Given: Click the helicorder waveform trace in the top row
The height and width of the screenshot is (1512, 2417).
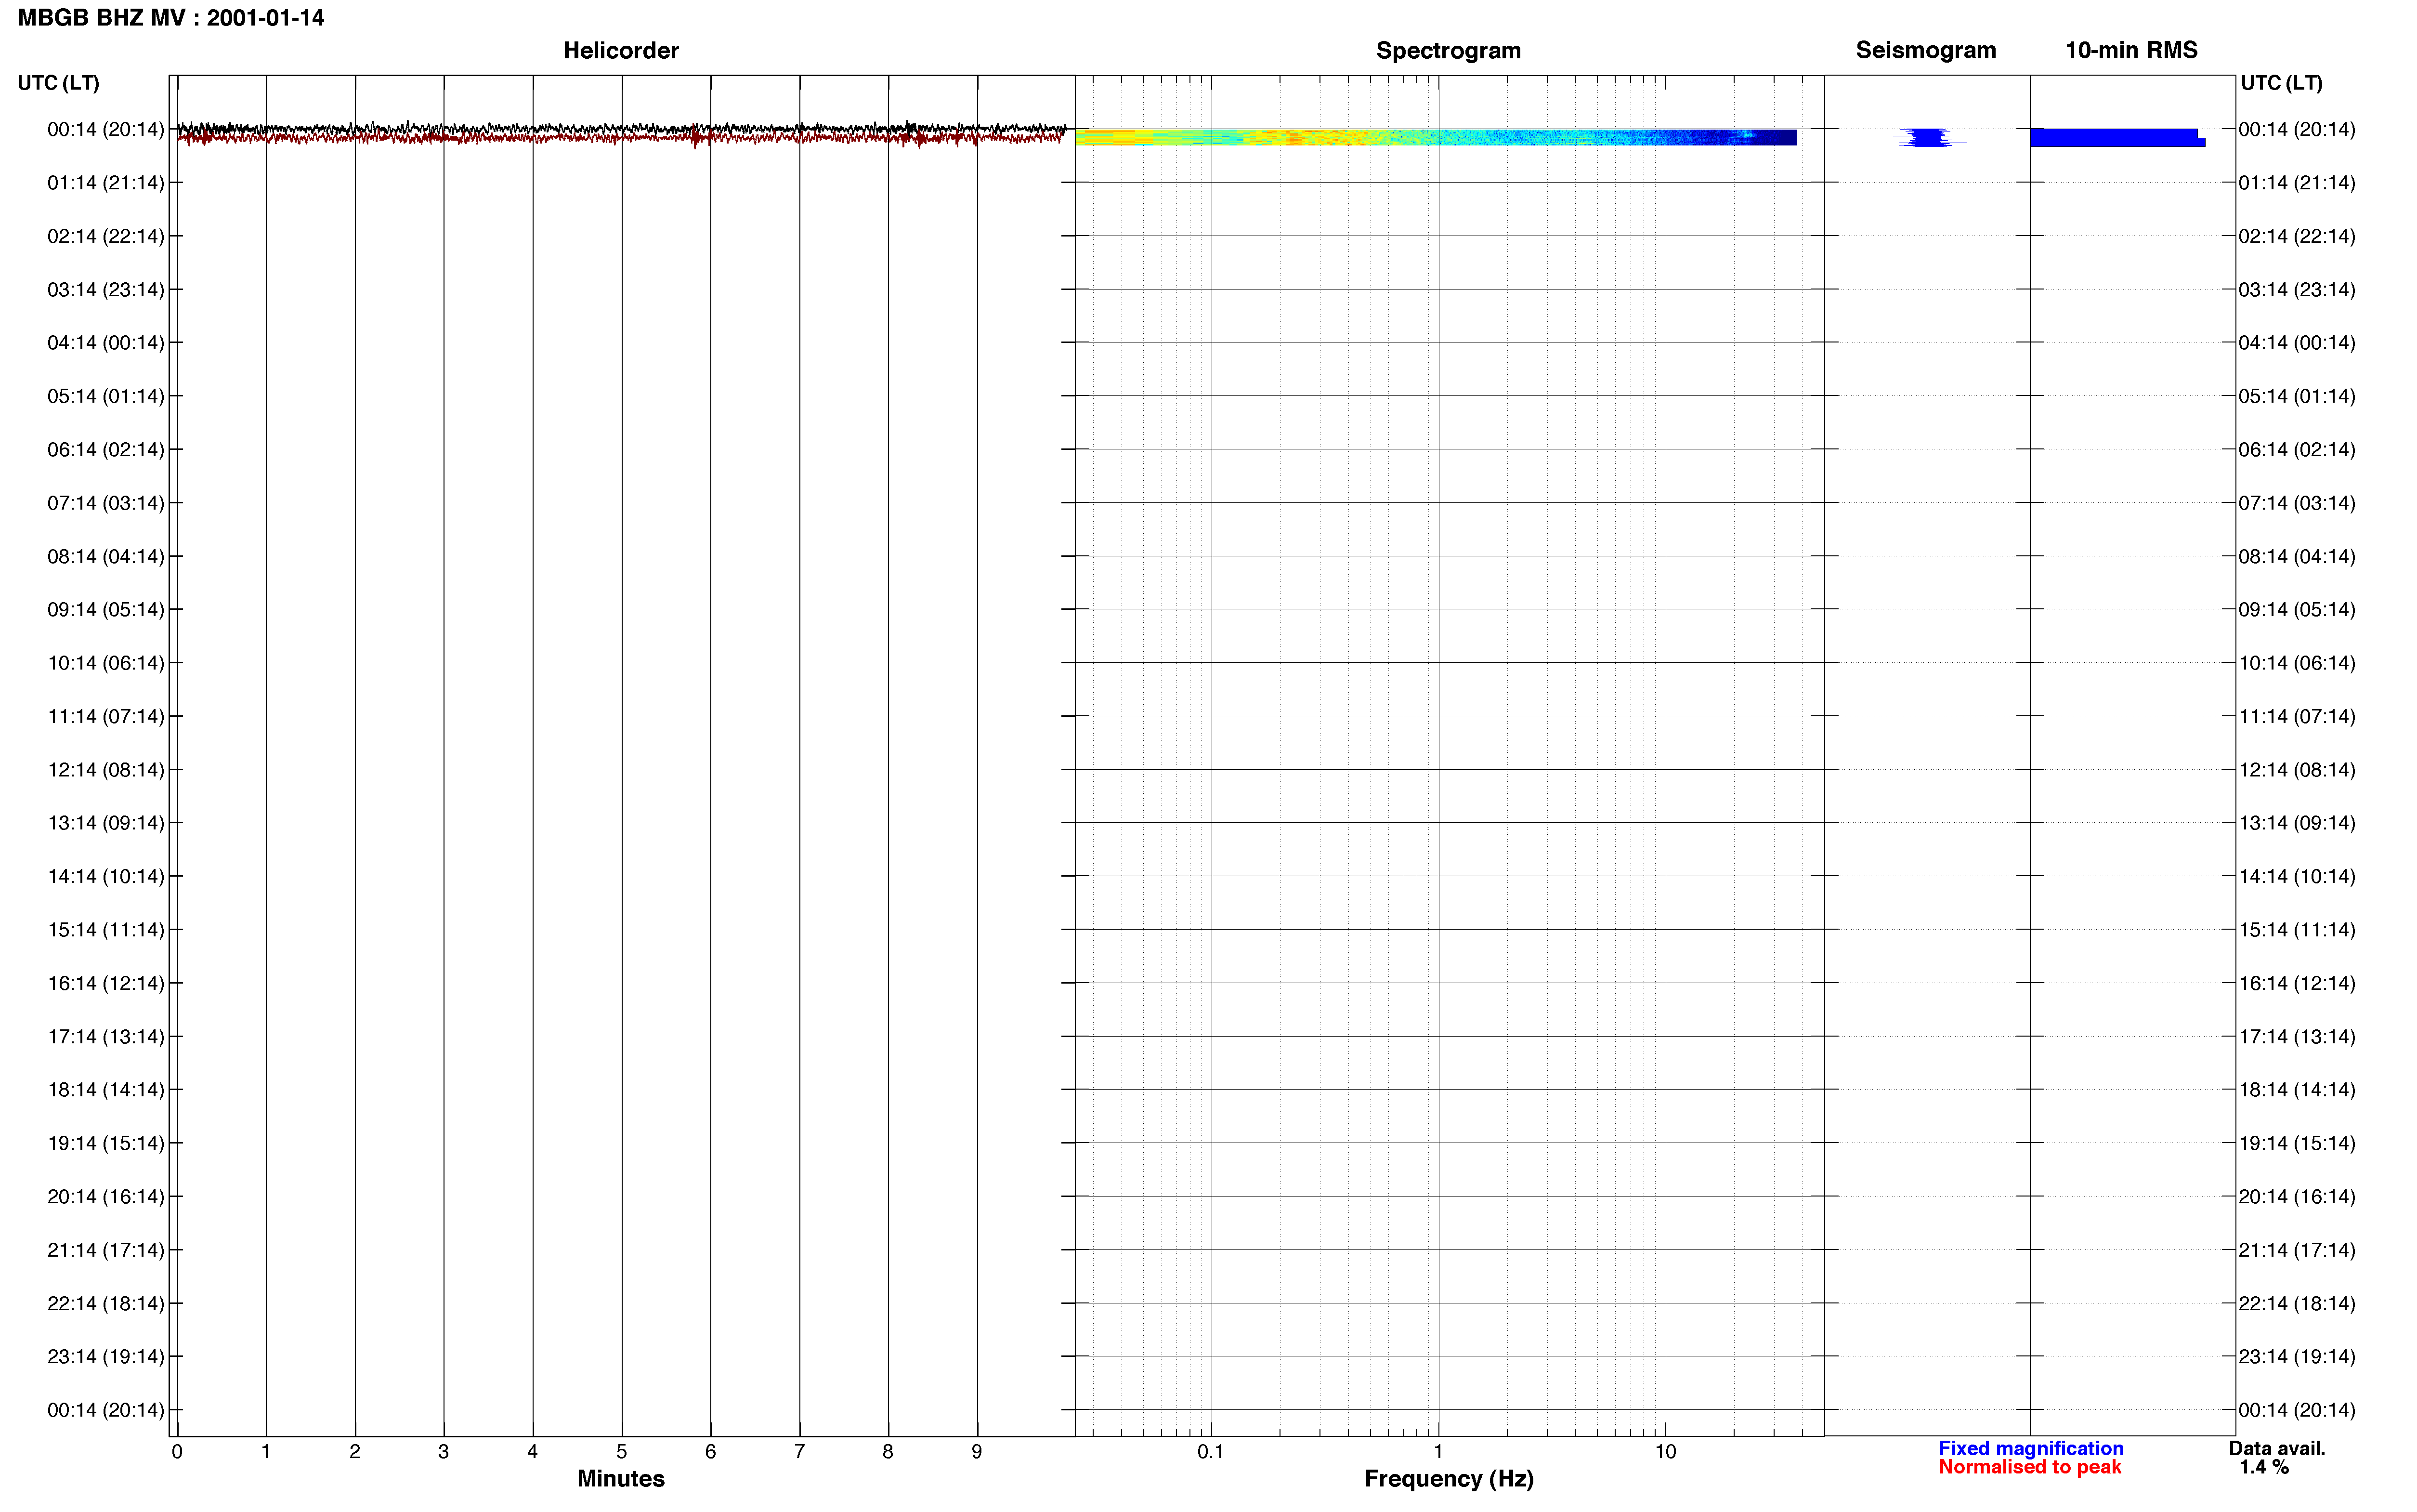Looking at the screenshot, I should click(x=621, y=133).
